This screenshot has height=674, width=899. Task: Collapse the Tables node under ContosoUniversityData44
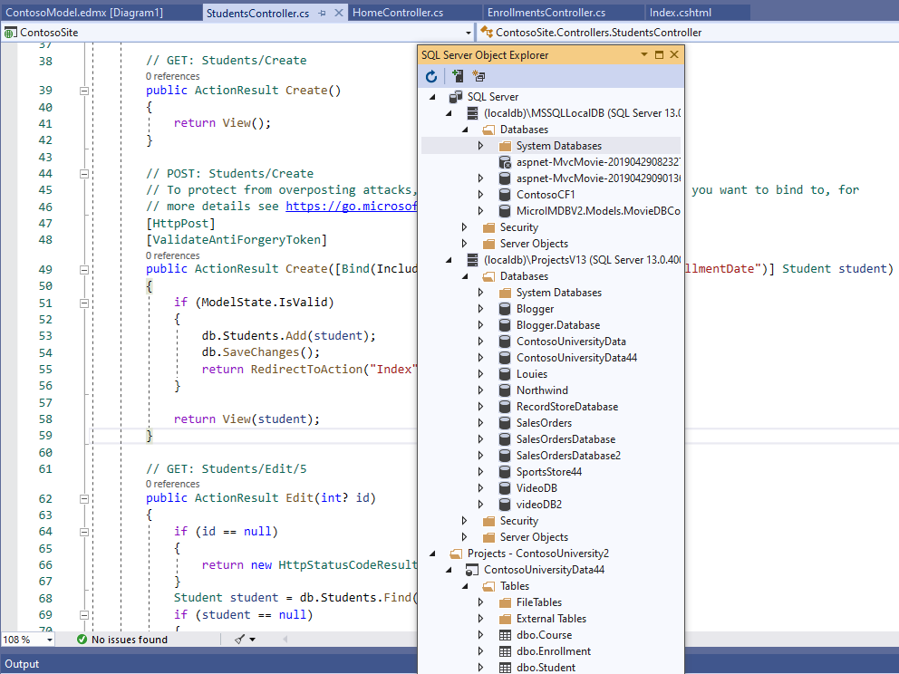coord(465,586)
